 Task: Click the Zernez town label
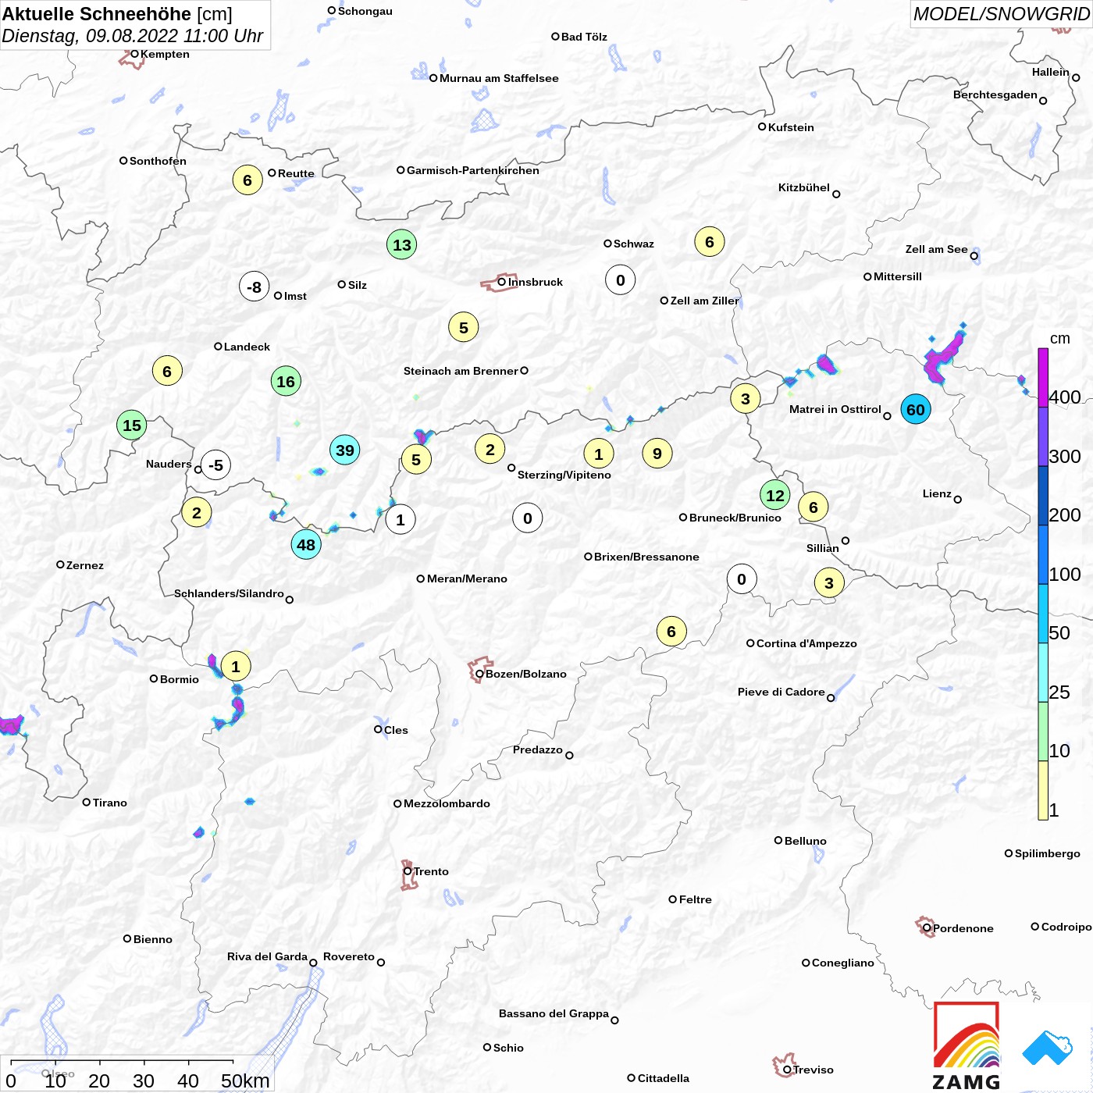[x=85, y=565]
